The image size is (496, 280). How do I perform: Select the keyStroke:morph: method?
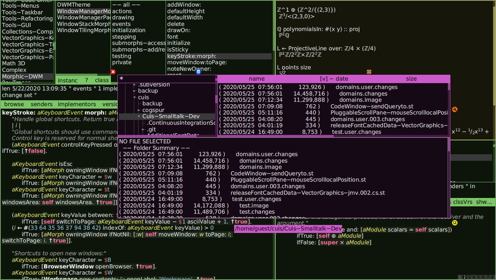point(219,56)
